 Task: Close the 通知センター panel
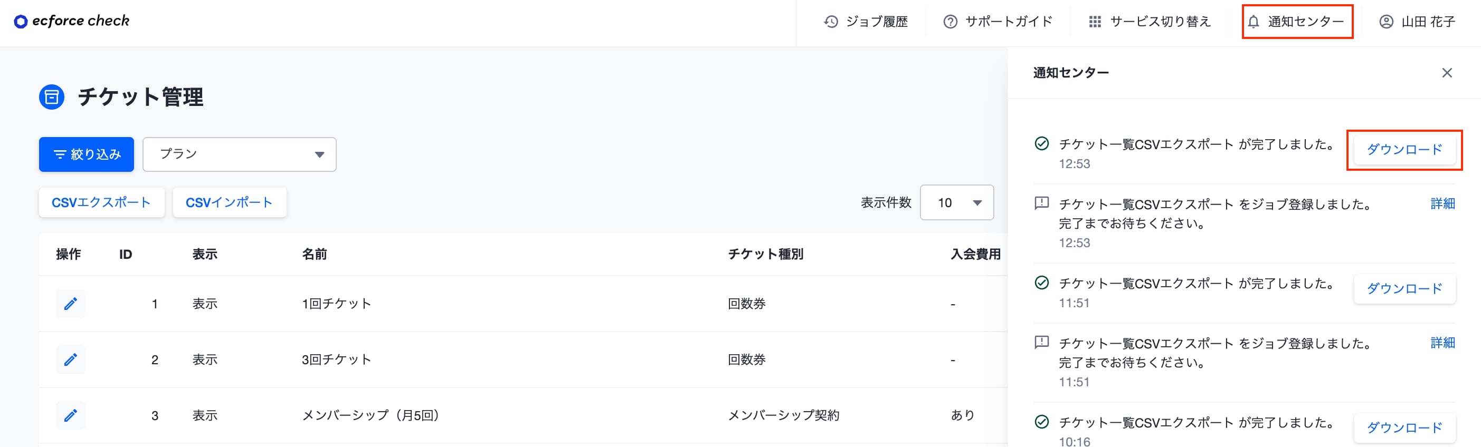tap(1447, 73)
